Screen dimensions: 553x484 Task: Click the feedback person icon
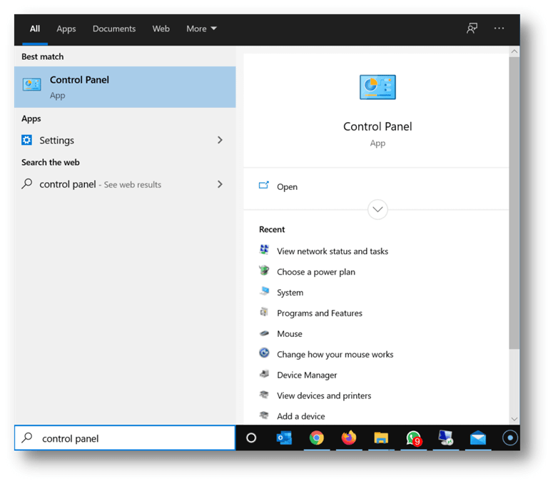pyautogui.click(x=472, y=29)
